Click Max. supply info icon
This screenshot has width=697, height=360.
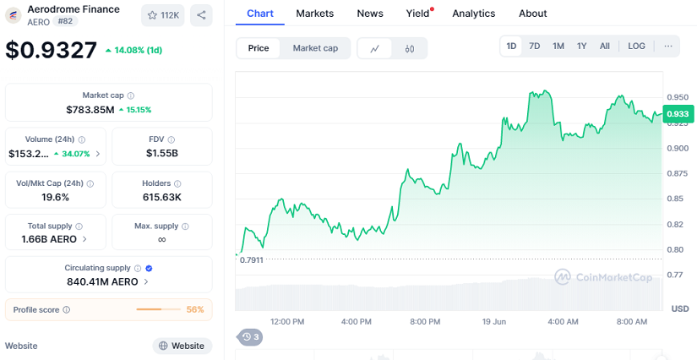click(x=185, y=226)
